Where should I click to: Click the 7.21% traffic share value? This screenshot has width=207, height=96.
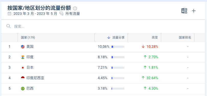point(102,68)
